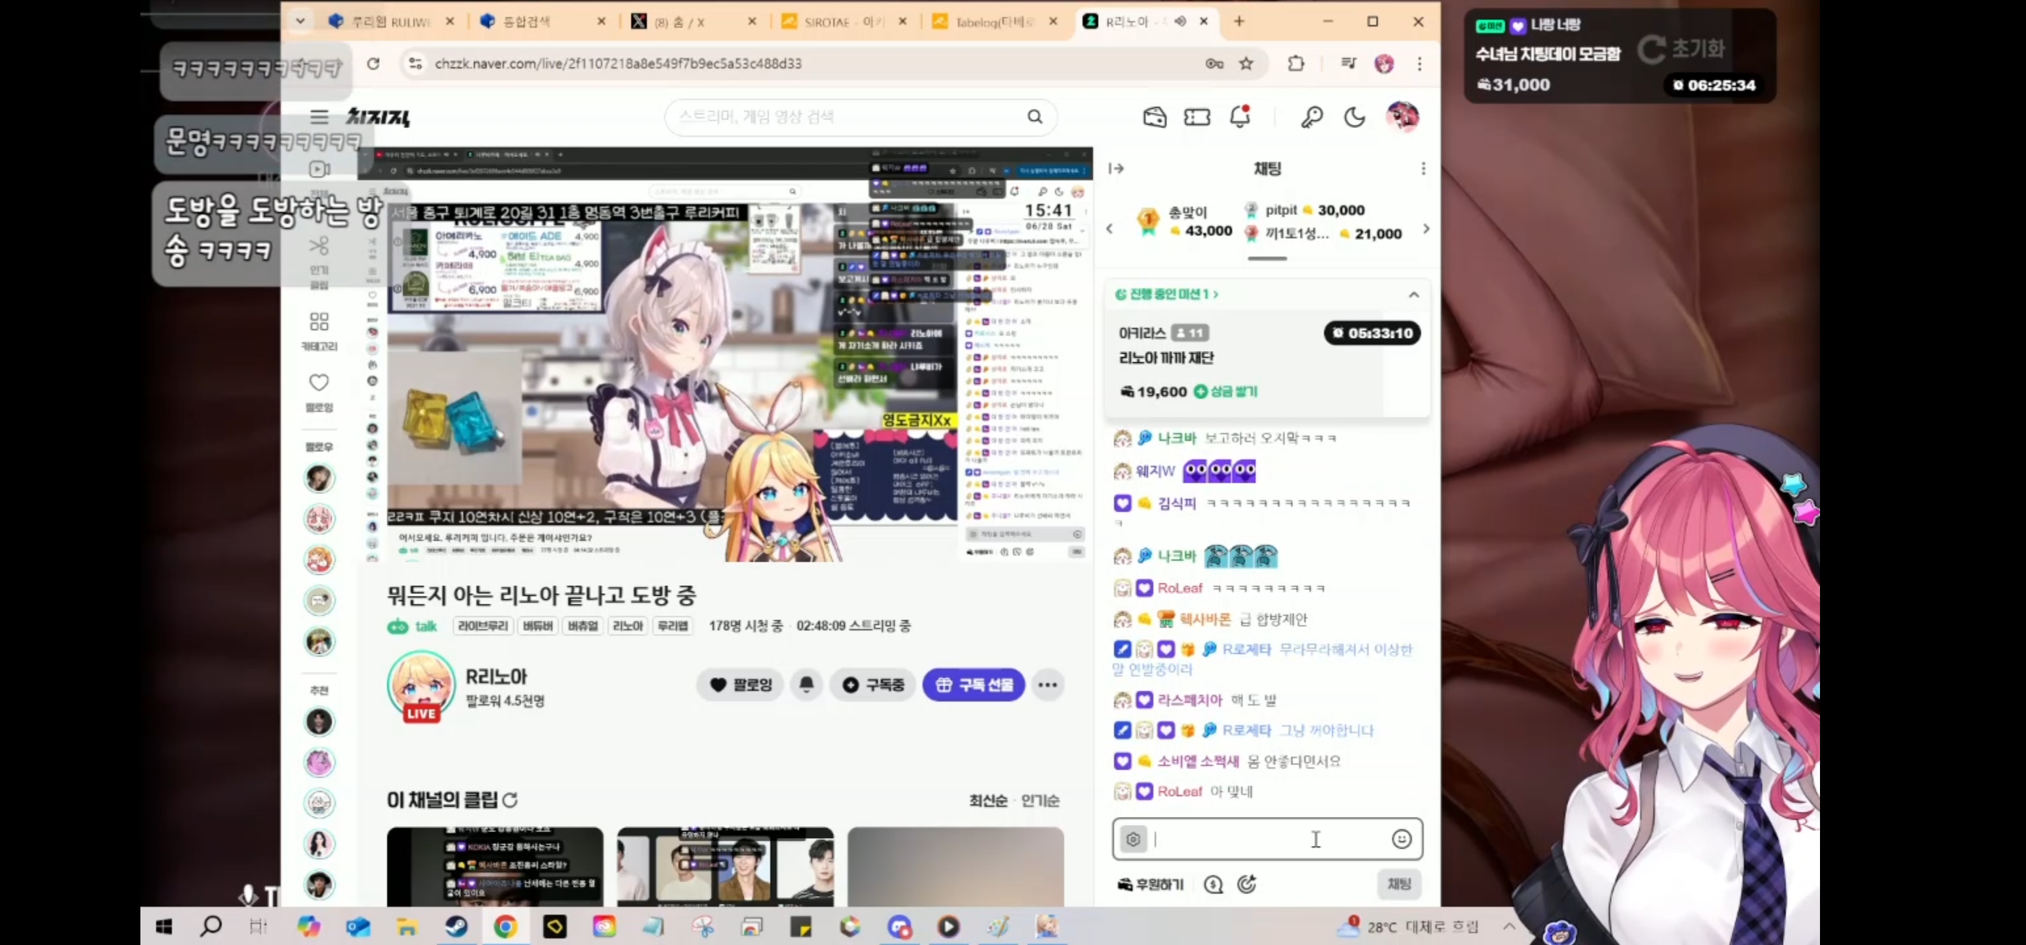Mute the R리노아 tab audio

1180,21
